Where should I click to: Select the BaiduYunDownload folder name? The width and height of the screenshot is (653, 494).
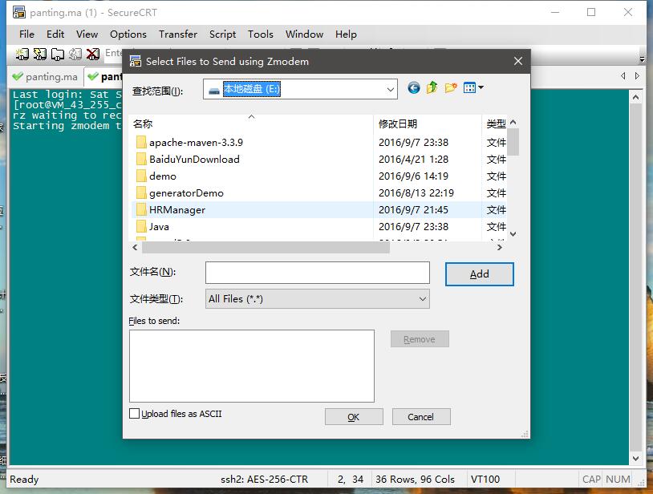pos(194,159)
